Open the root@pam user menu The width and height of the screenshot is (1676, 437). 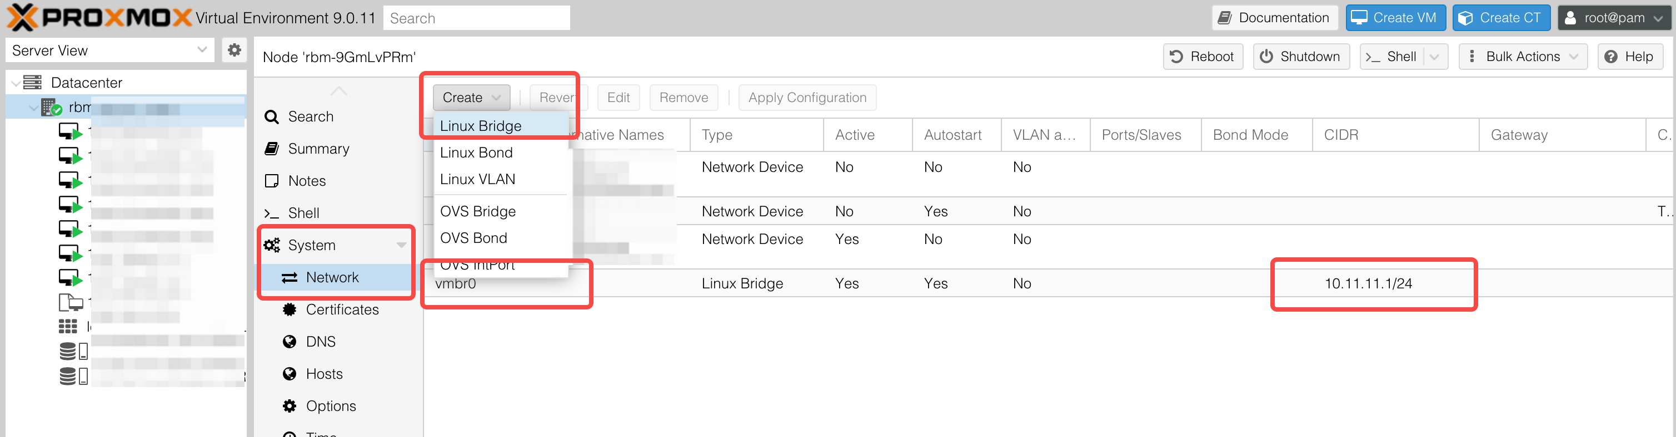coord(1612,18)
